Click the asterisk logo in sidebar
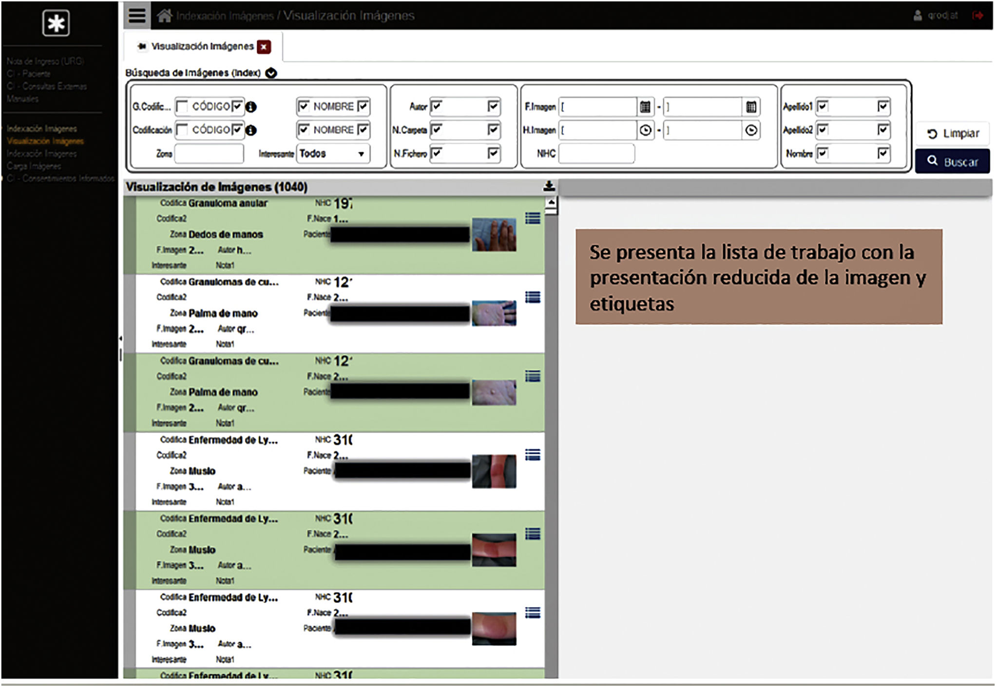Image resolution: width=996 pixels, height=687 pixels. click(56, 23)
